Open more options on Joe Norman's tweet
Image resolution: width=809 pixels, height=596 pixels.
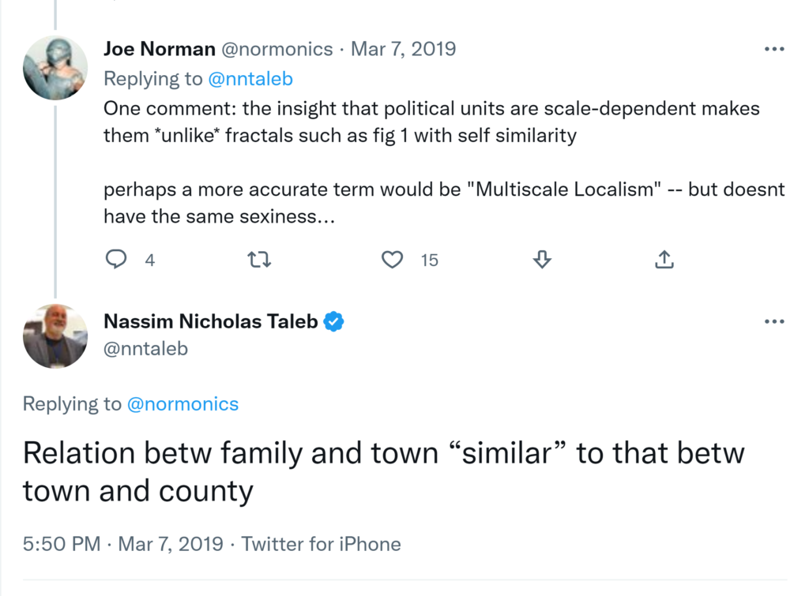coord(774,49)
